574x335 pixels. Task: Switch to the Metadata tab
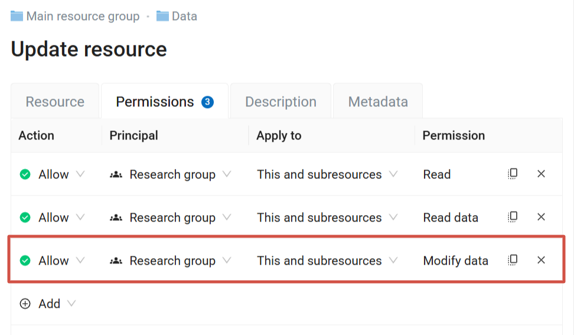click(378, 102)
